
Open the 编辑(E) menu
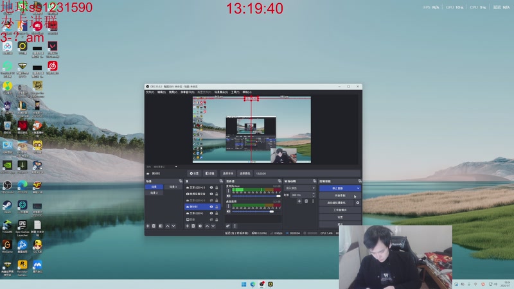[x=161, y=92]
